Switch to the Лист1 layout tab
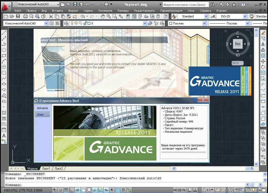Screen dimensions: 268x193 coord(46,169)
